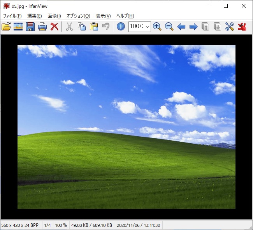The height and width of the screenshot is (230, 253).
Task: Click the IrfanView title bar app icon
Action: click(x=7, y=6)
